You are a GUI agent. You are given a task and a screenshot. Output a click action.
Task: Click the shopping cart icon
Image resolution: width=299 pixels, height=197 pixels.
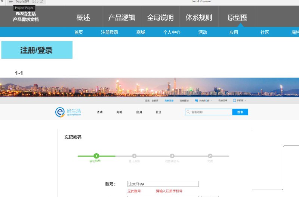(196, 100)
